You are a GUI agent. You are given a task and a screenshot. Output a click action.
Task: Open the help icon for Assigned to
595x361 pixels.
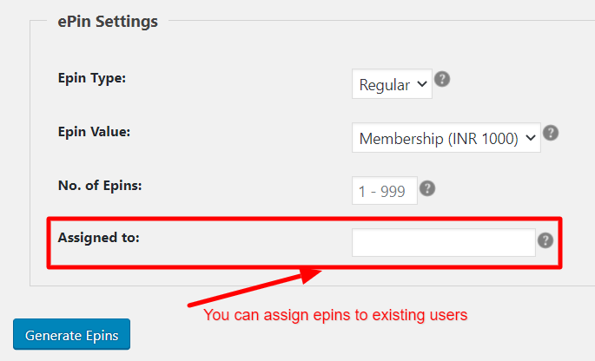coord(545,240)
